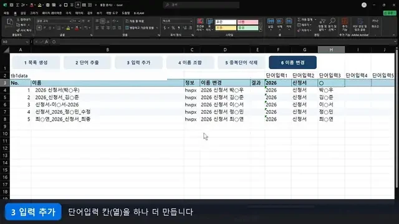The width and height of the screenshot is (399, 224).
Task: Click the Copy (복사) icon
Action: tap(18, 25)
